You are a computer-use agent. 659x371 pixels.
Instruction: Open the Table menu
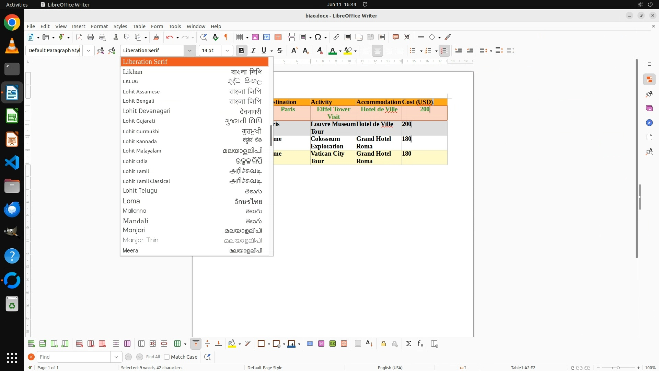(139, 26)
